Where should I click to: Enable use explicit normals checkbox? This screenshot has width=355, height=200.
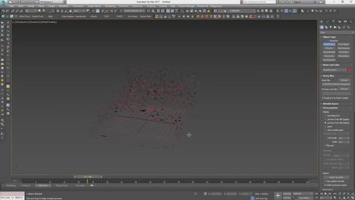[x=326, y=182]
